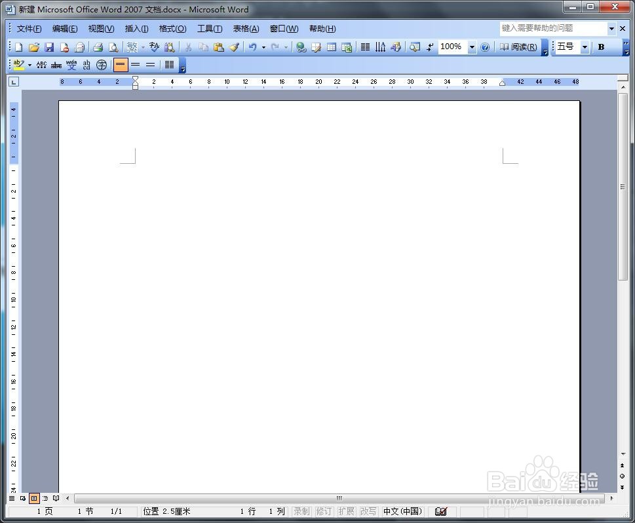Screen dimensions: 635x523
Task: Undo the last action
Action: 253,47
